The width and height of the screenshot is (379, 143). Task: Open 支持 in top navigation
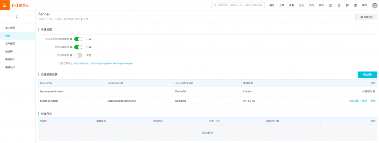tap(311, 5)
